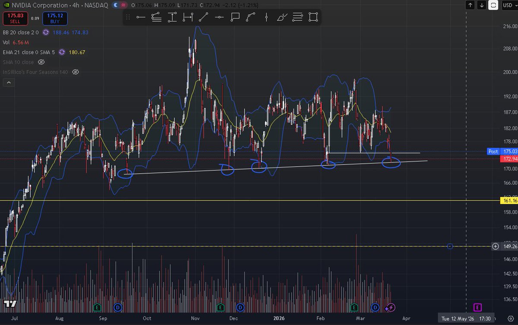Select the Fib retracement drawing tool
This screenshot has height=325, width=518.
(x=157, y=17)
